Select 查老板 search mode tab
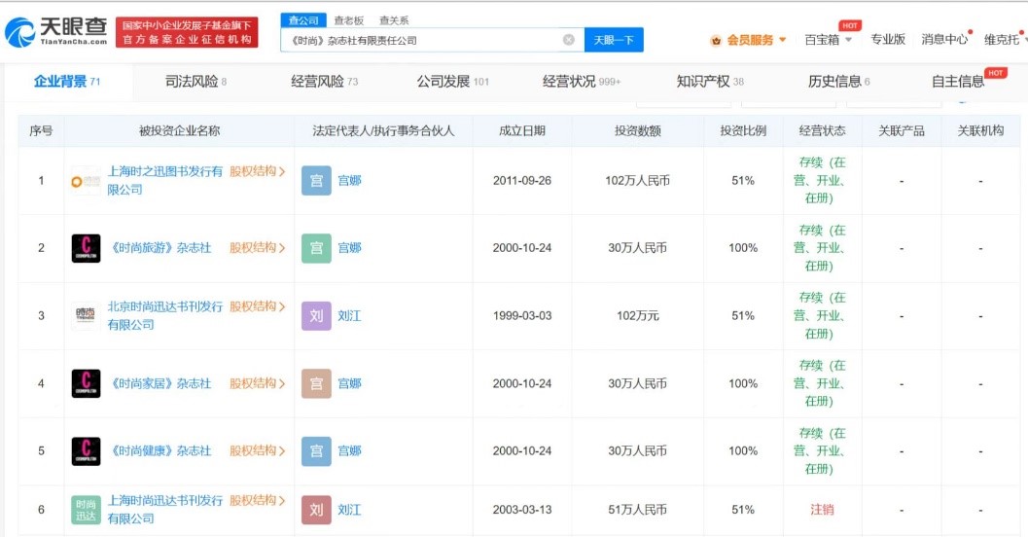The image size is (1028, 537). point(349,20)
